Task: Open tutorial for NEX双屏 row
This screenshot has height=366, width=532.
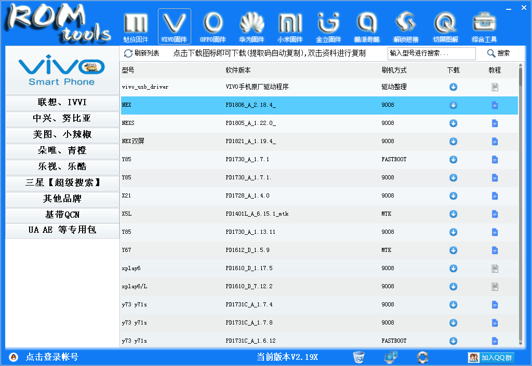Action: tap(495, 142)
